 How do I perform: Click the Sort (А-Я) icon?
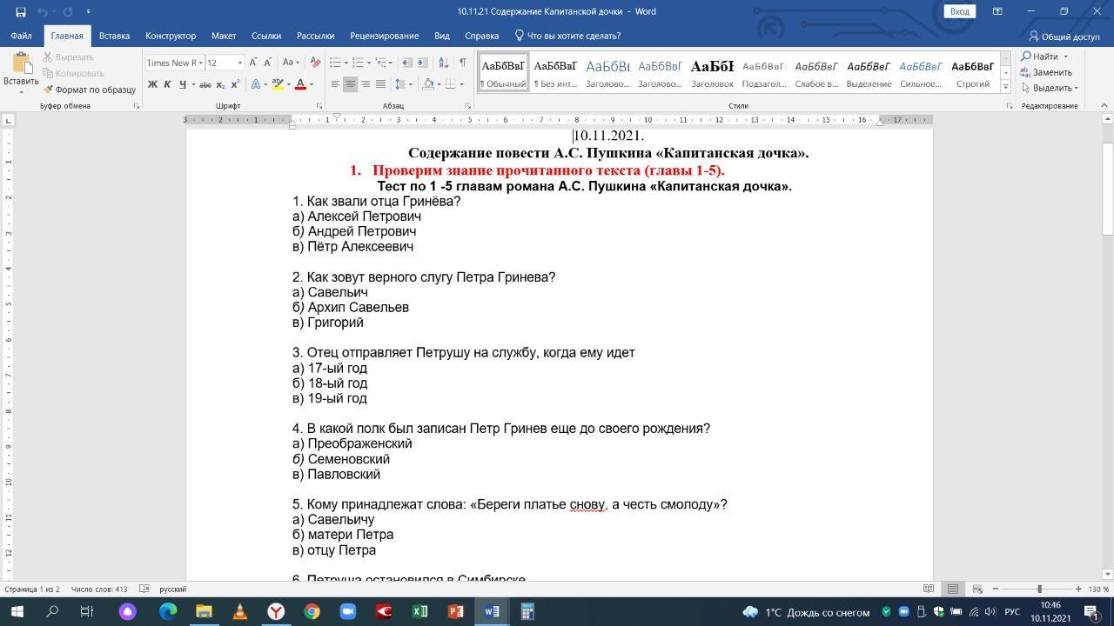click(x=443, y=63)
